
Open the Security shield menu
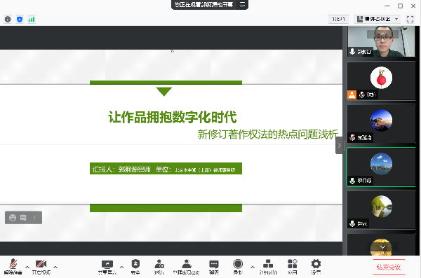coord(135,267)
